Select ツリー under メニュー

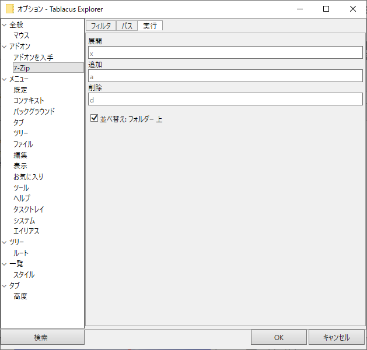click(21, 133)
